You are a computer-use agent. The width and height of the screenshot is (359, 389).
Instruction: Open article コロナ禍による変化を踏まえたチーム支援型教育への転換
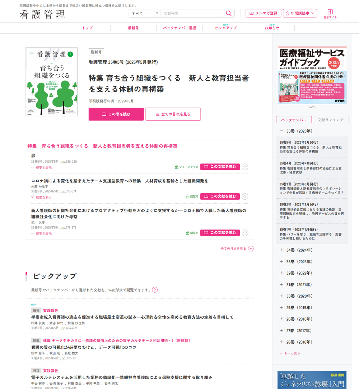(120, 181)
